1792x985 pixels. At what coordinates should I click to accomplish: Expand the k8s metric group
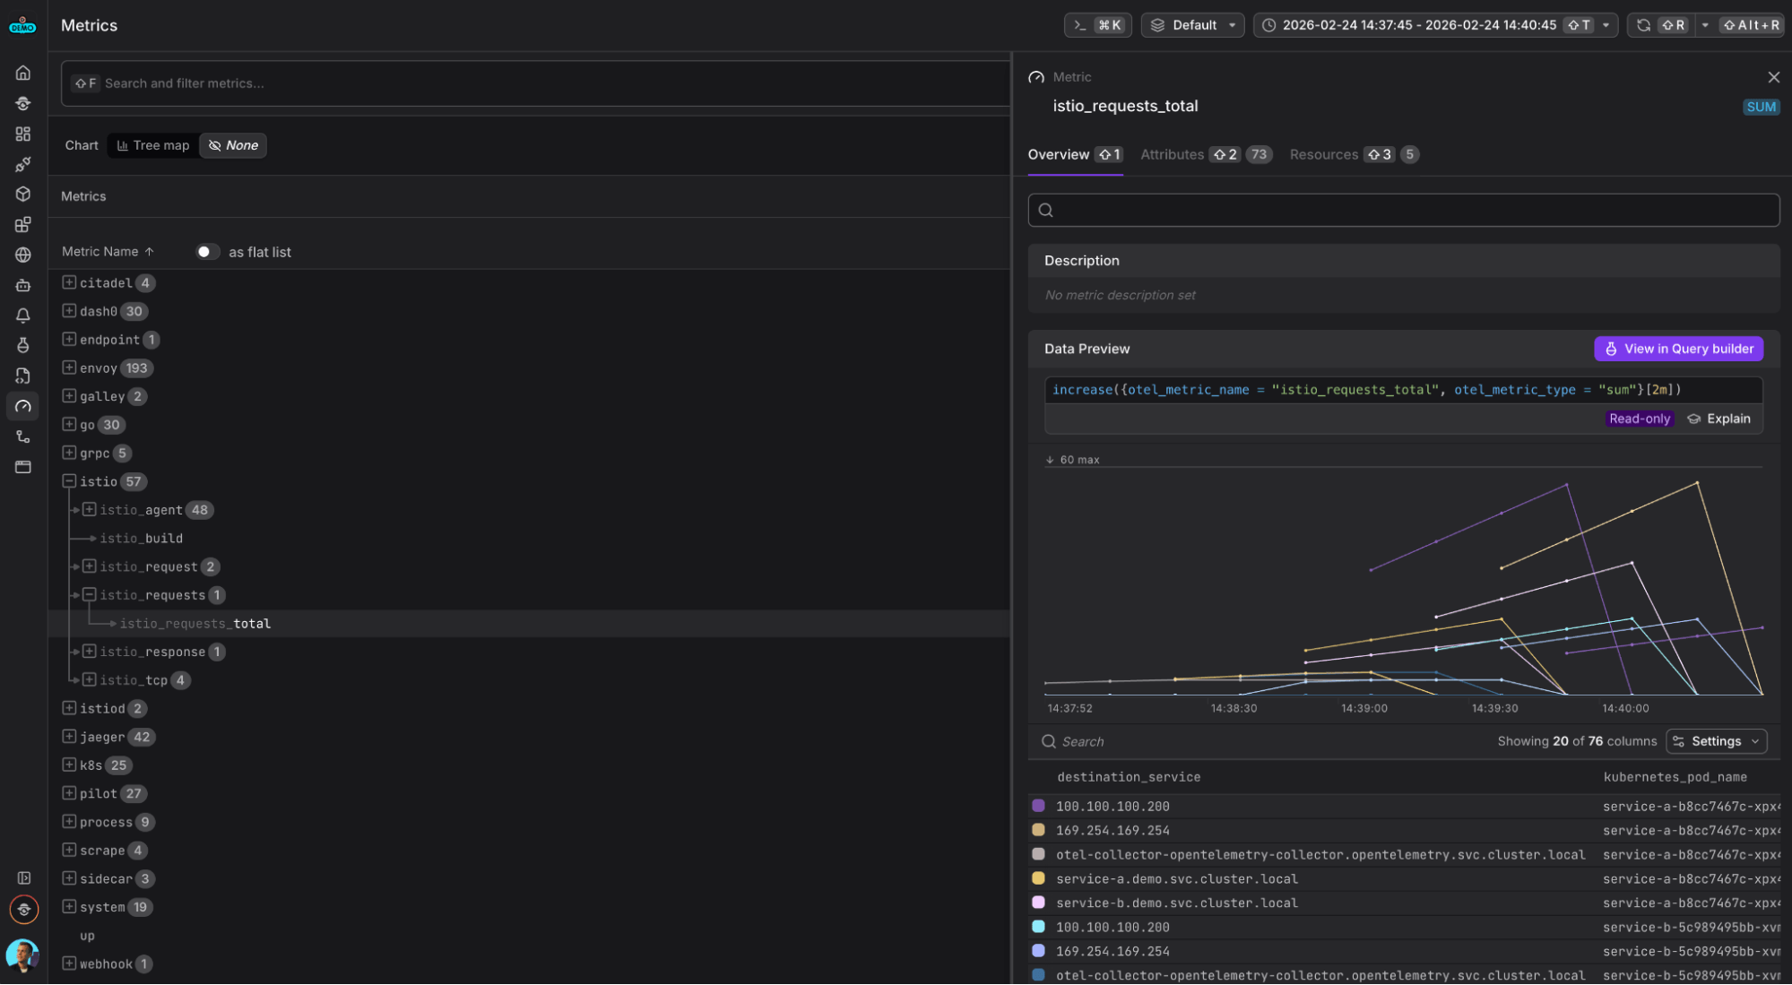69,765
